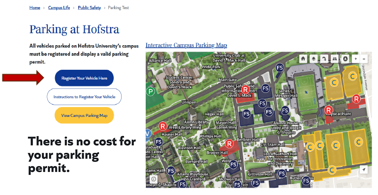Viewport: 378px width, 195px height.
Task: Click the green stadium field on map
Action: [306, 92]
